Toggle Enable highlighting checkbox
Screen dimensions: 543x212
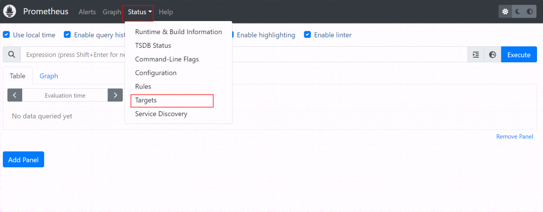click(x=231, y=35)
